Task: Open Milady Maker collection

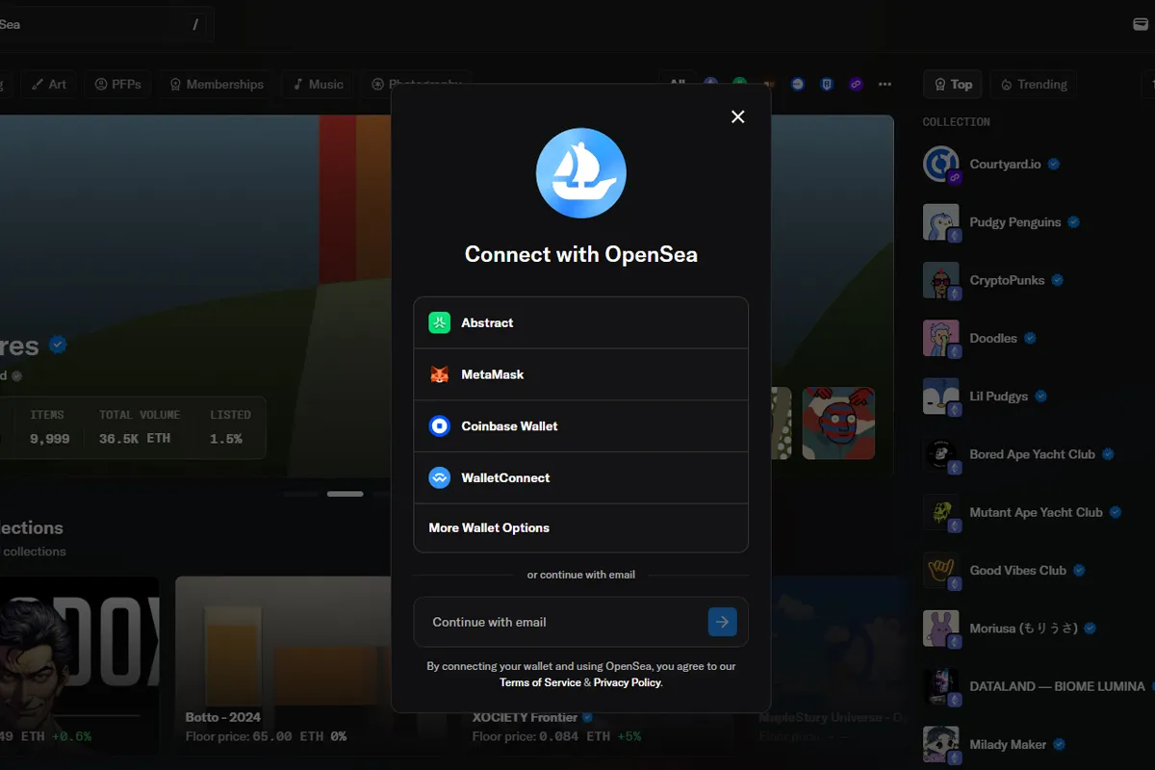Action: [x=1008, y=744]
